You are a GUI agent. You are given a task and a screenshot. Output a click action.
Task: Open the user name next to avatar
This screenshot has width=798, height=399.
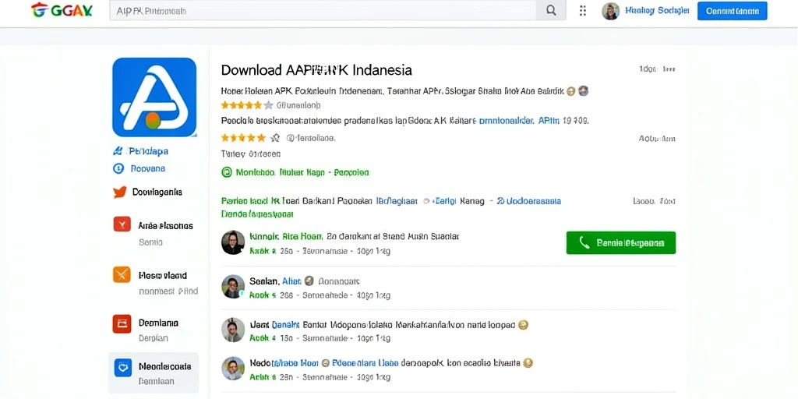[657, 10]
